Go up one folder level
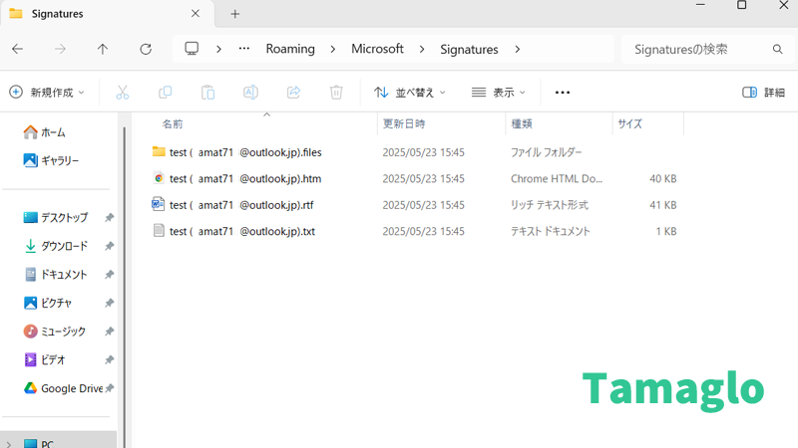 tap(103, 49)
